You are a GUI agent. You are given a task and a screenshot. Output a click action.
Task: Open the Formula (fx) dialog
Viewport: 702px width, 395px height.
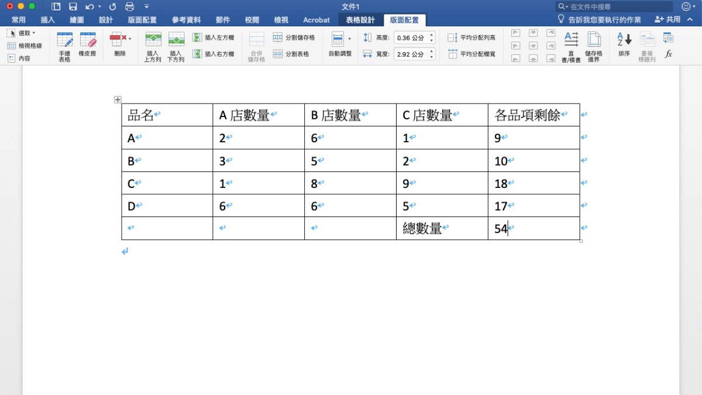click(668, 54)
